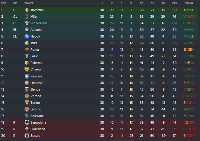The width and height of the screenshot is (200, 141).
Task: Sort standings by POS column header
Action: [x=4, y=3]
